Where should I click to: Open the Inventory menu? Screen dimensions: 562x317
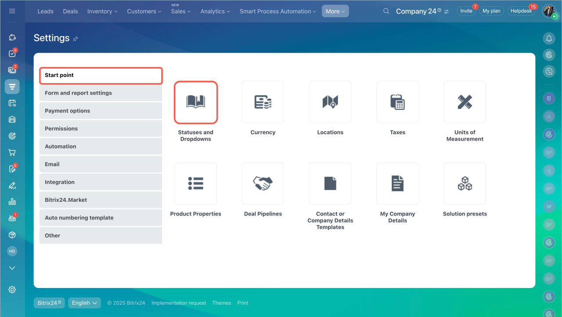102,11
